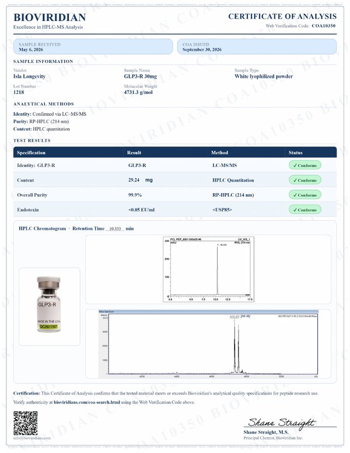Click the QR code
The width and height of the screenshot is (350, 453).
[x=26, y=423]
